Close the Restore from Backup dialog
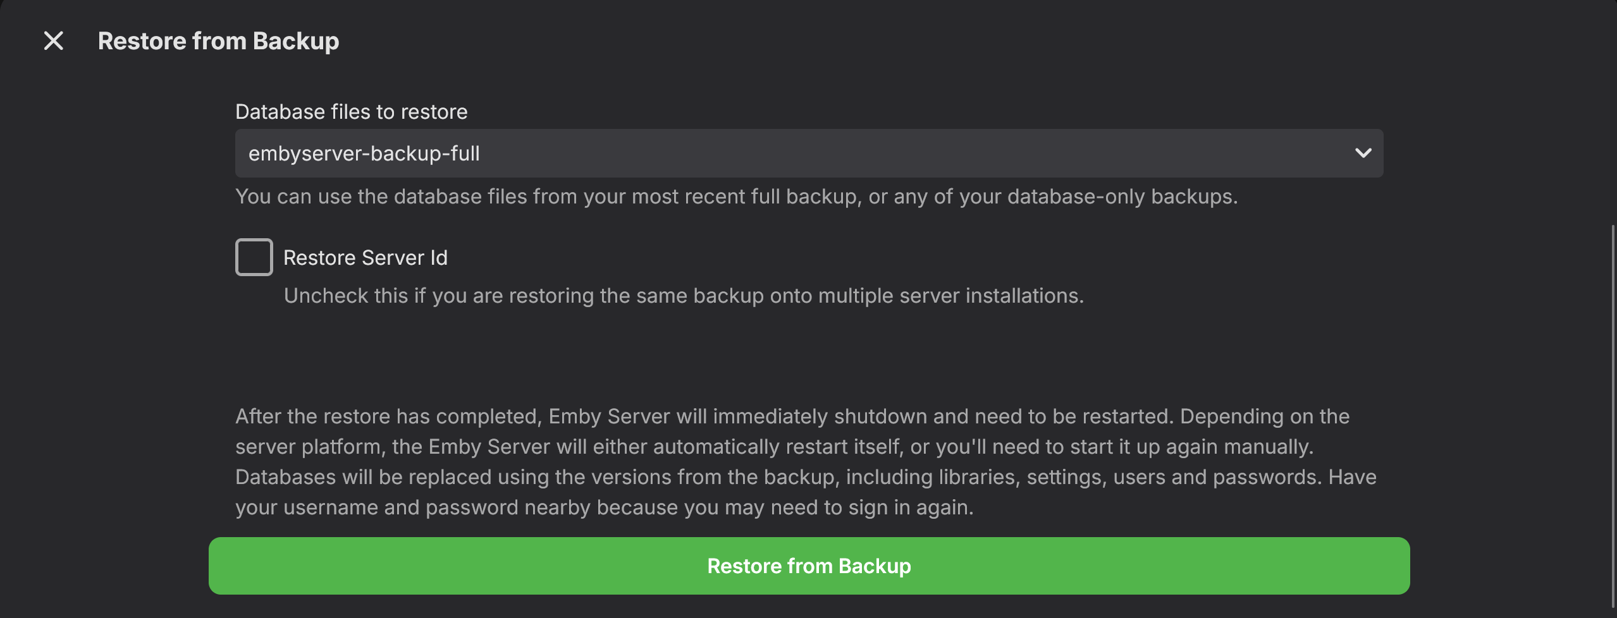Screen dimensions: 1617x618 point(54,41)
